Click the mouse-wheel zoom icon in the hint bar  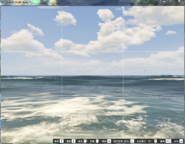85,141
